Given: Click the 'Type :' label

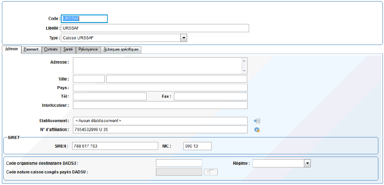Looking at the screenshot, I should [54, 38].
